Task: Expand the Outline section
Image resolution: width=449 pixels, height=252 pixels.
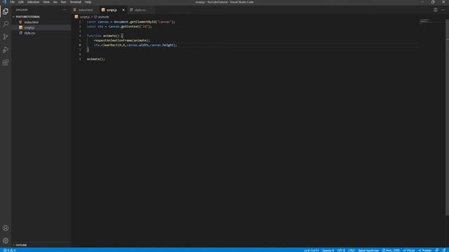Action: [x=21, y=245]
